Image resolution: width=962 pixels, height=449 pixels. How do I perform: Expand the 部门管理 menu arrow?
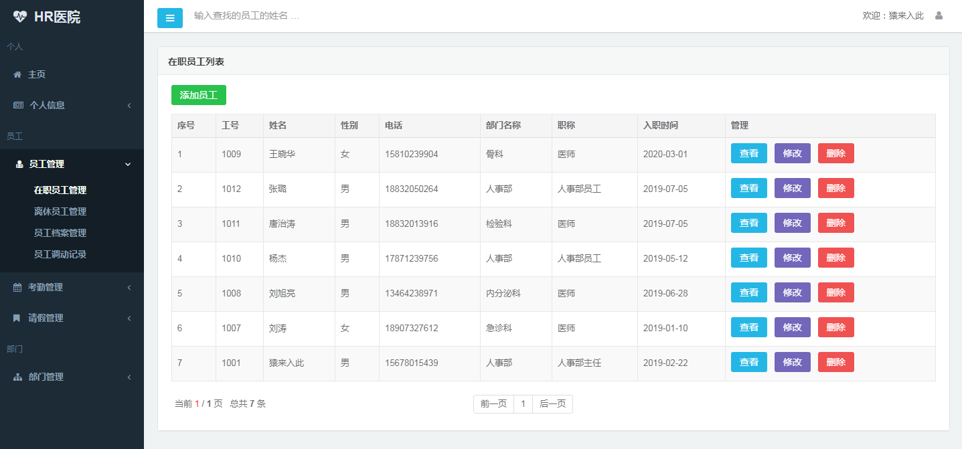tap(129, 377)
